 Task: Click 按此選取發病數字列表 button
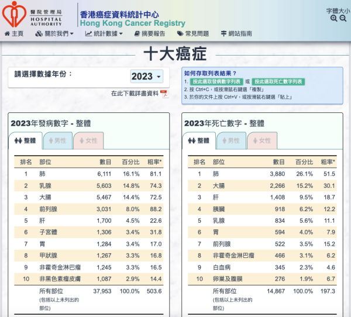[216, 81]
